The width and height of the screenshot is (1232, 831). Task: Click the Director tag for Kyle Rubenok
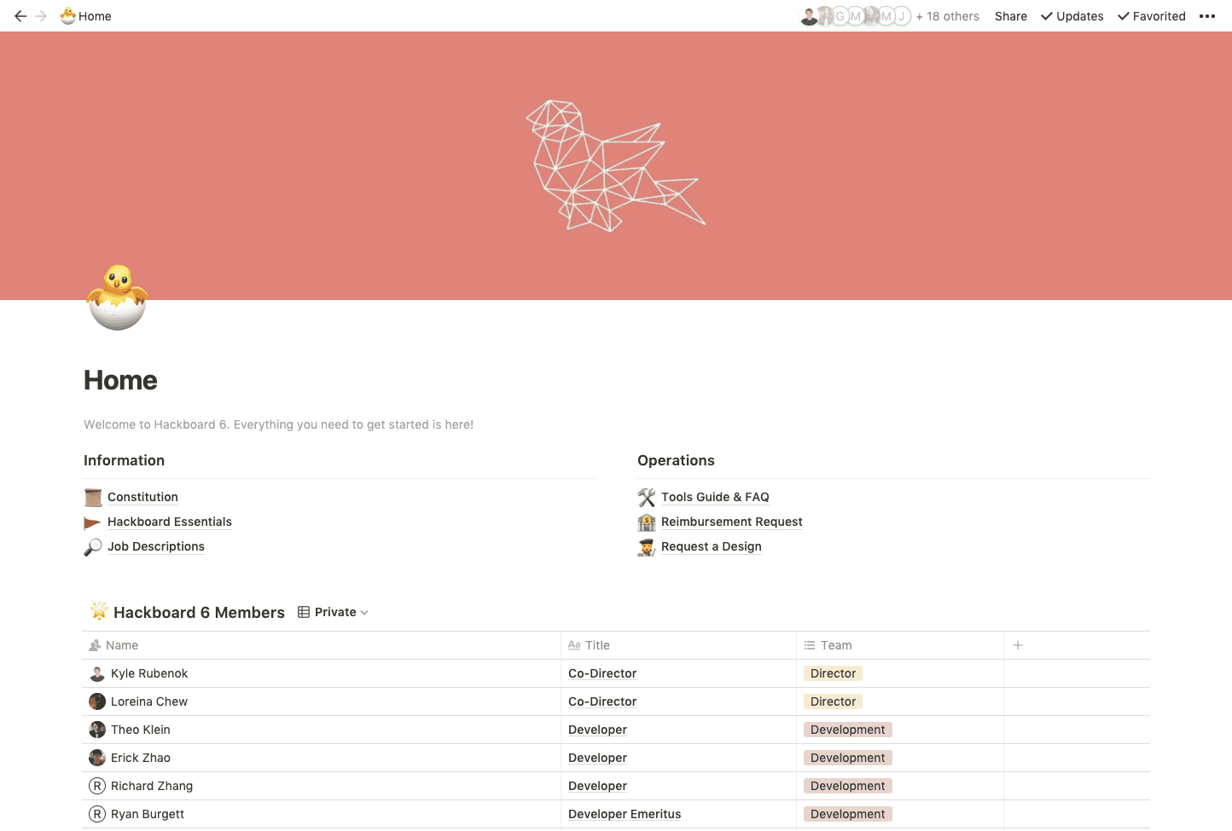tap(833, 673)
